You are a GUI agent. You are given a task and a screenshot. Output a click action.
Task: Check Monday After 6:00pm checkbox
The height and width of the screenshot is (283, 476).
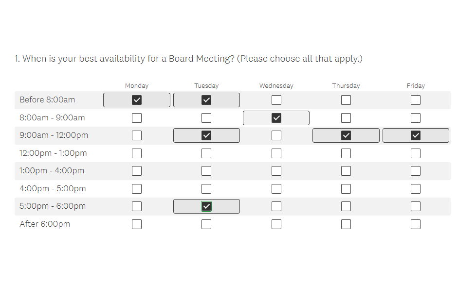tap(137, 224)
